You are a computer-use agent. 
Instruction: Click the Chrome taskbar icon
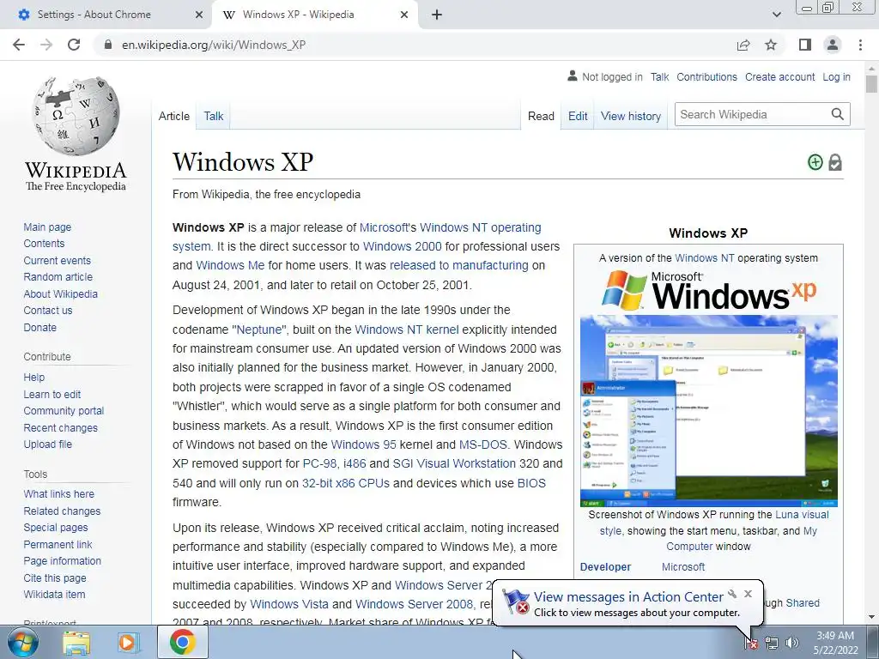coord(182,642)
